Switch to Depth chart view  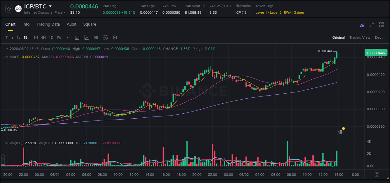pyautogui.click(x=380, y=37)
